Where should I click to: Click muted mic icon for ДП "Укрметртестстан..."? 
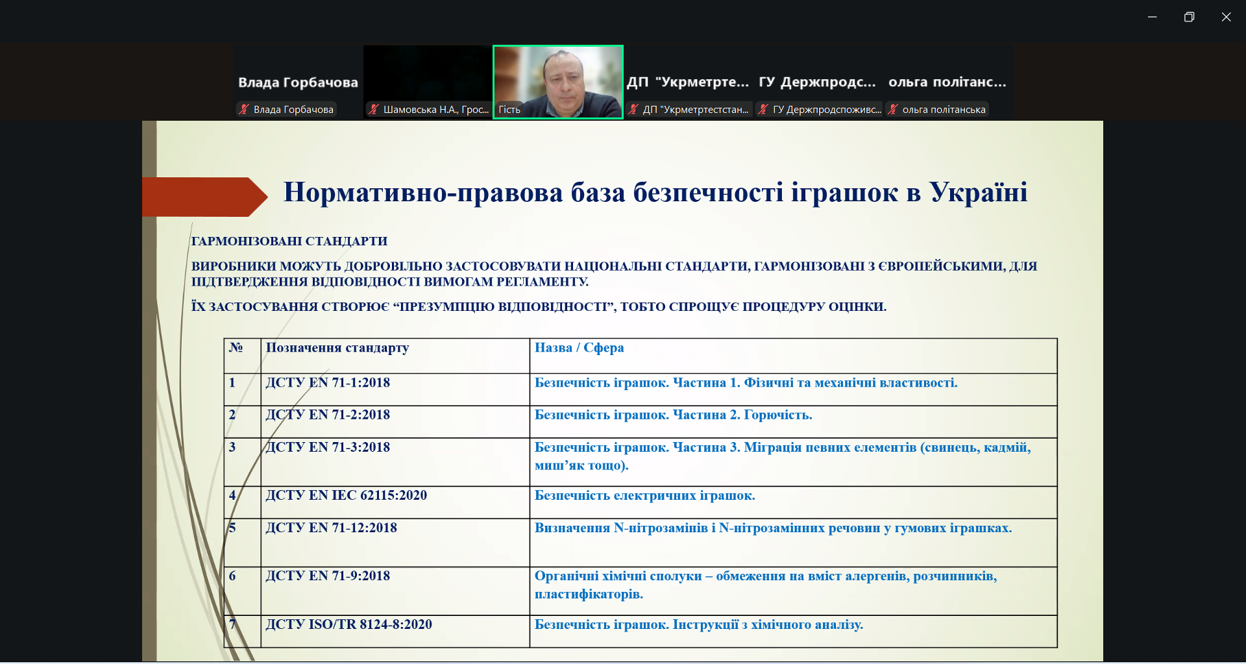(x=633, y=110)
